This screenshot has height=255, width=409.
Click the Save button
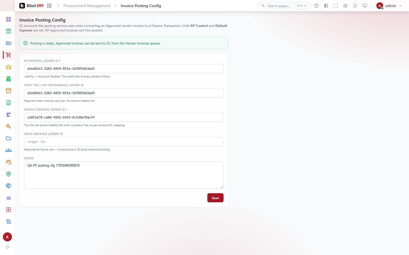tap(215, 198)
